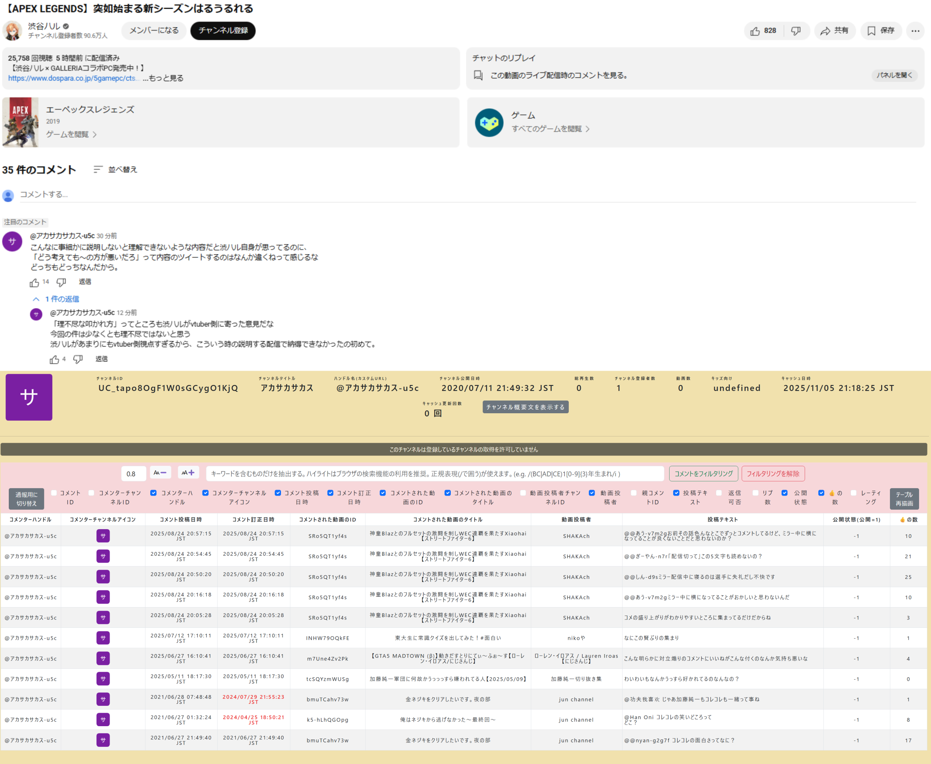The width and height of the screenshot is (931, 764).
Task: Like the featured comment with 14 likes
Action: 34,283
